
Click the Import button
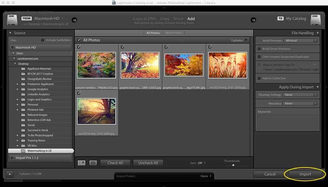pos(305,174)
